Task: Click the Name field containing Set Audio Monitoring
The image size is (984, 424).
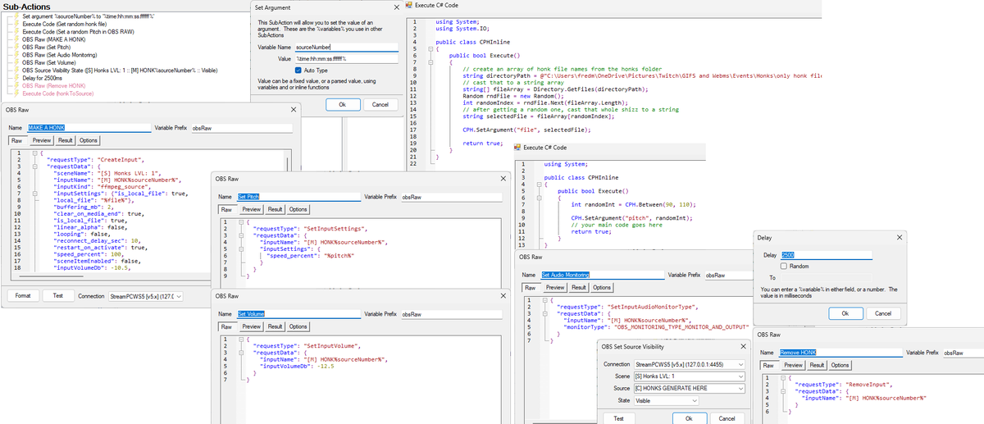Action: click(x=601, y=275)
